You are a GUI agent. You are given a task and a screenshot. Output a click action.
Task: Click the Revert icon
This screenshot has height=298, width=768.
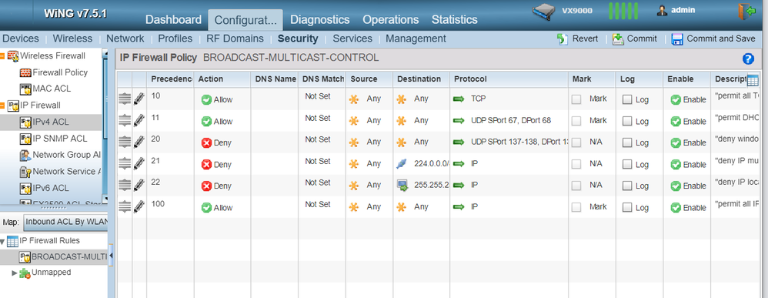coord(563,39)
